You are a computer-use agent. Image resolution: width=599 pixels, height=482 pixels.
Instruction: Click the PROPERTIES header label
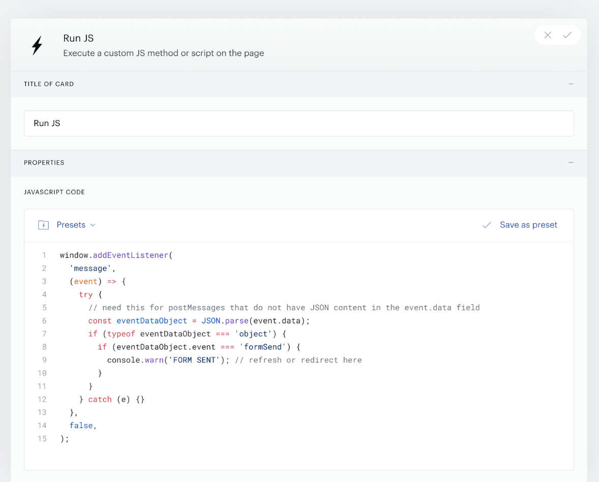[x=44, y=163]
